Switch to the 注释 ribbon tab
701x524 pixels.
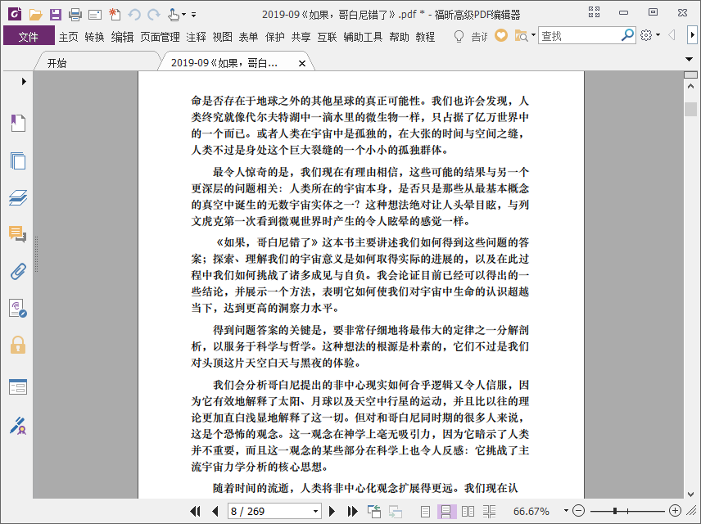[197, 37]
